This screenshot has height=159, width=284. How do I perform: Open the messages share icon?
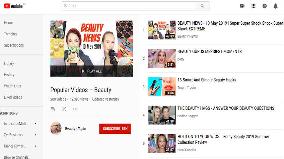[265, 6]
